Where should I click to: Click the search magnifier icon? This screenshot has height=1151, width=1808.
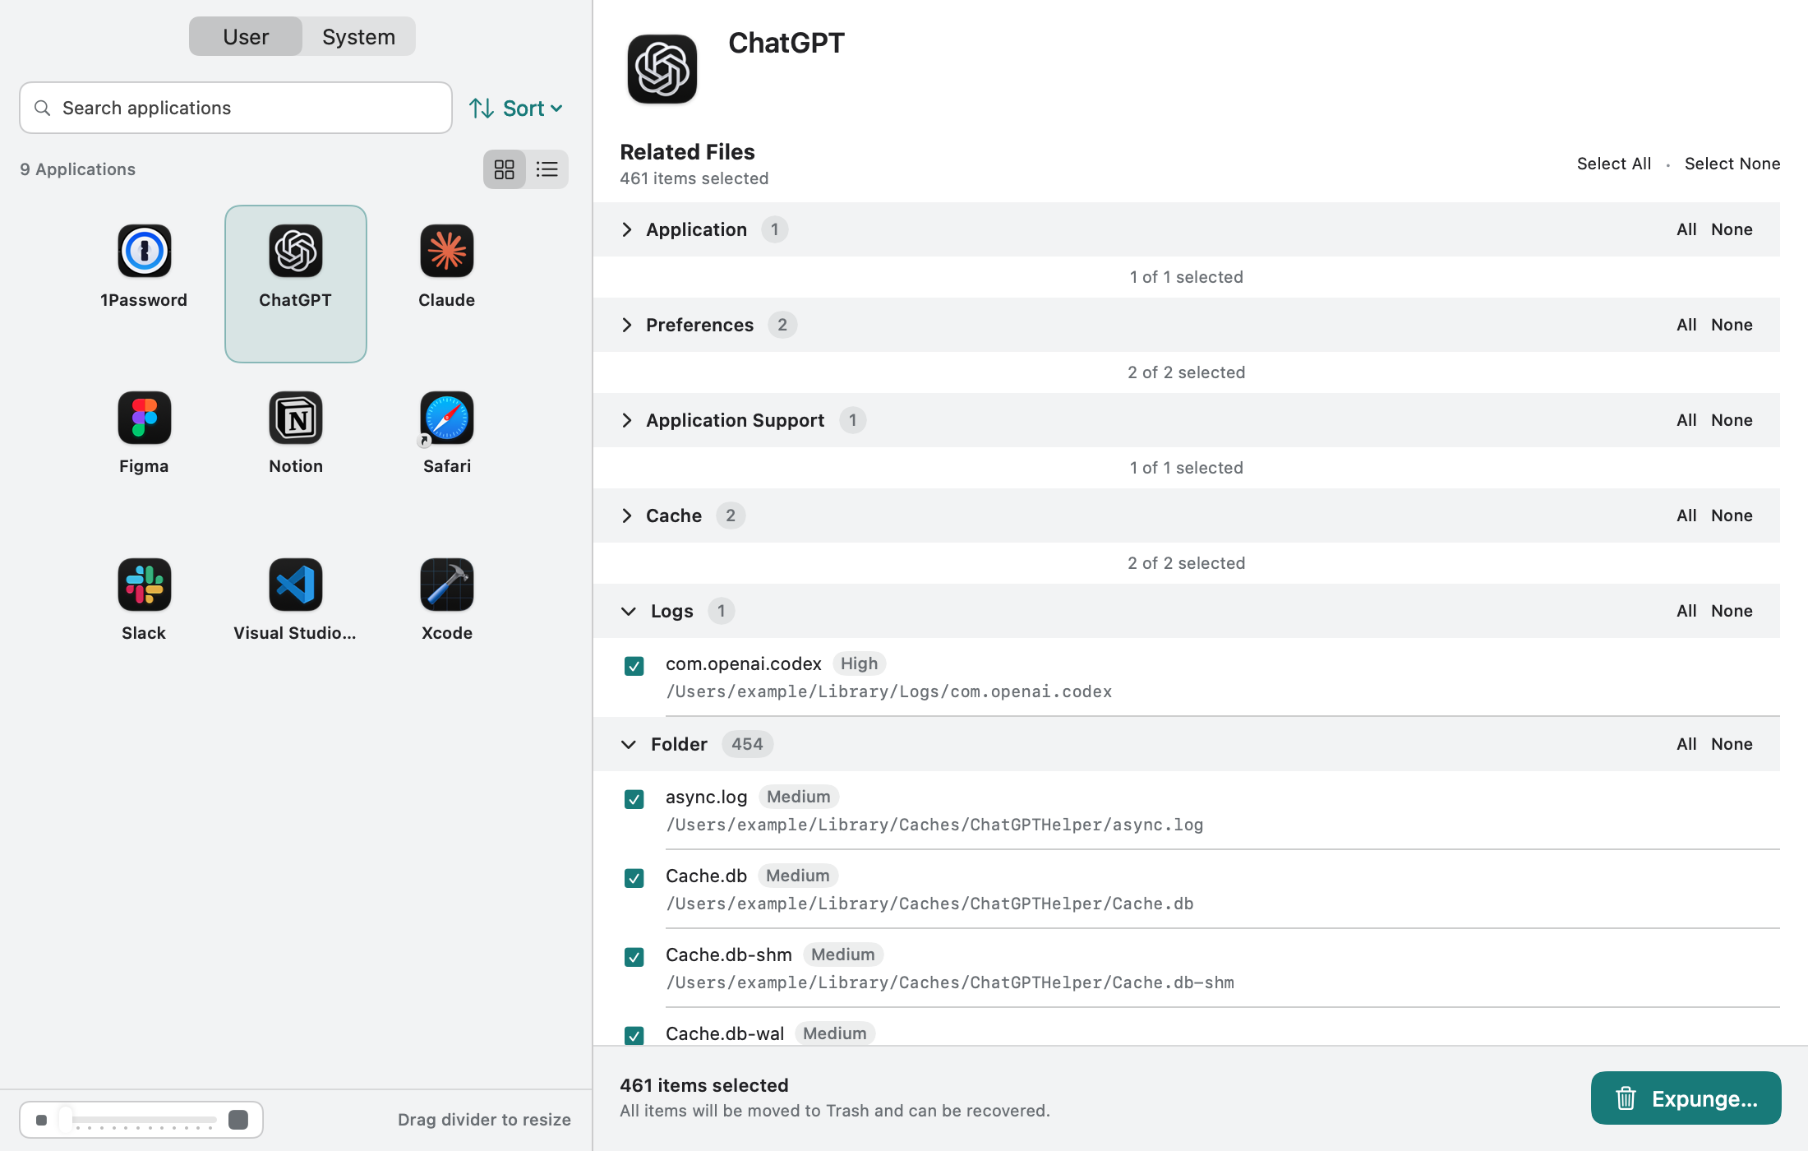coord(43,108)
